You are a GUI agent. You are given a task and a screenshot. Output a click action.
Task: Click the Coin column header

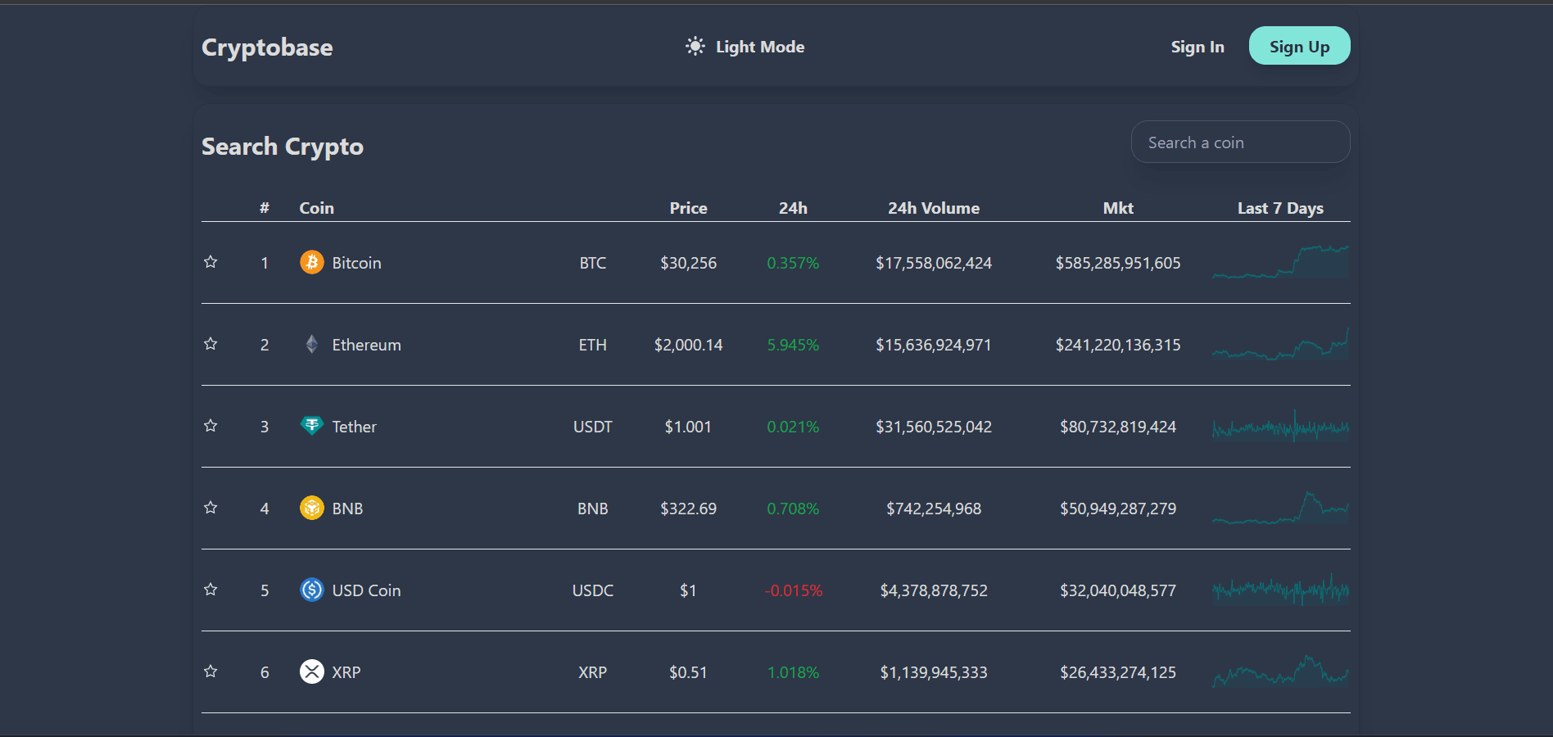[316, 208]
